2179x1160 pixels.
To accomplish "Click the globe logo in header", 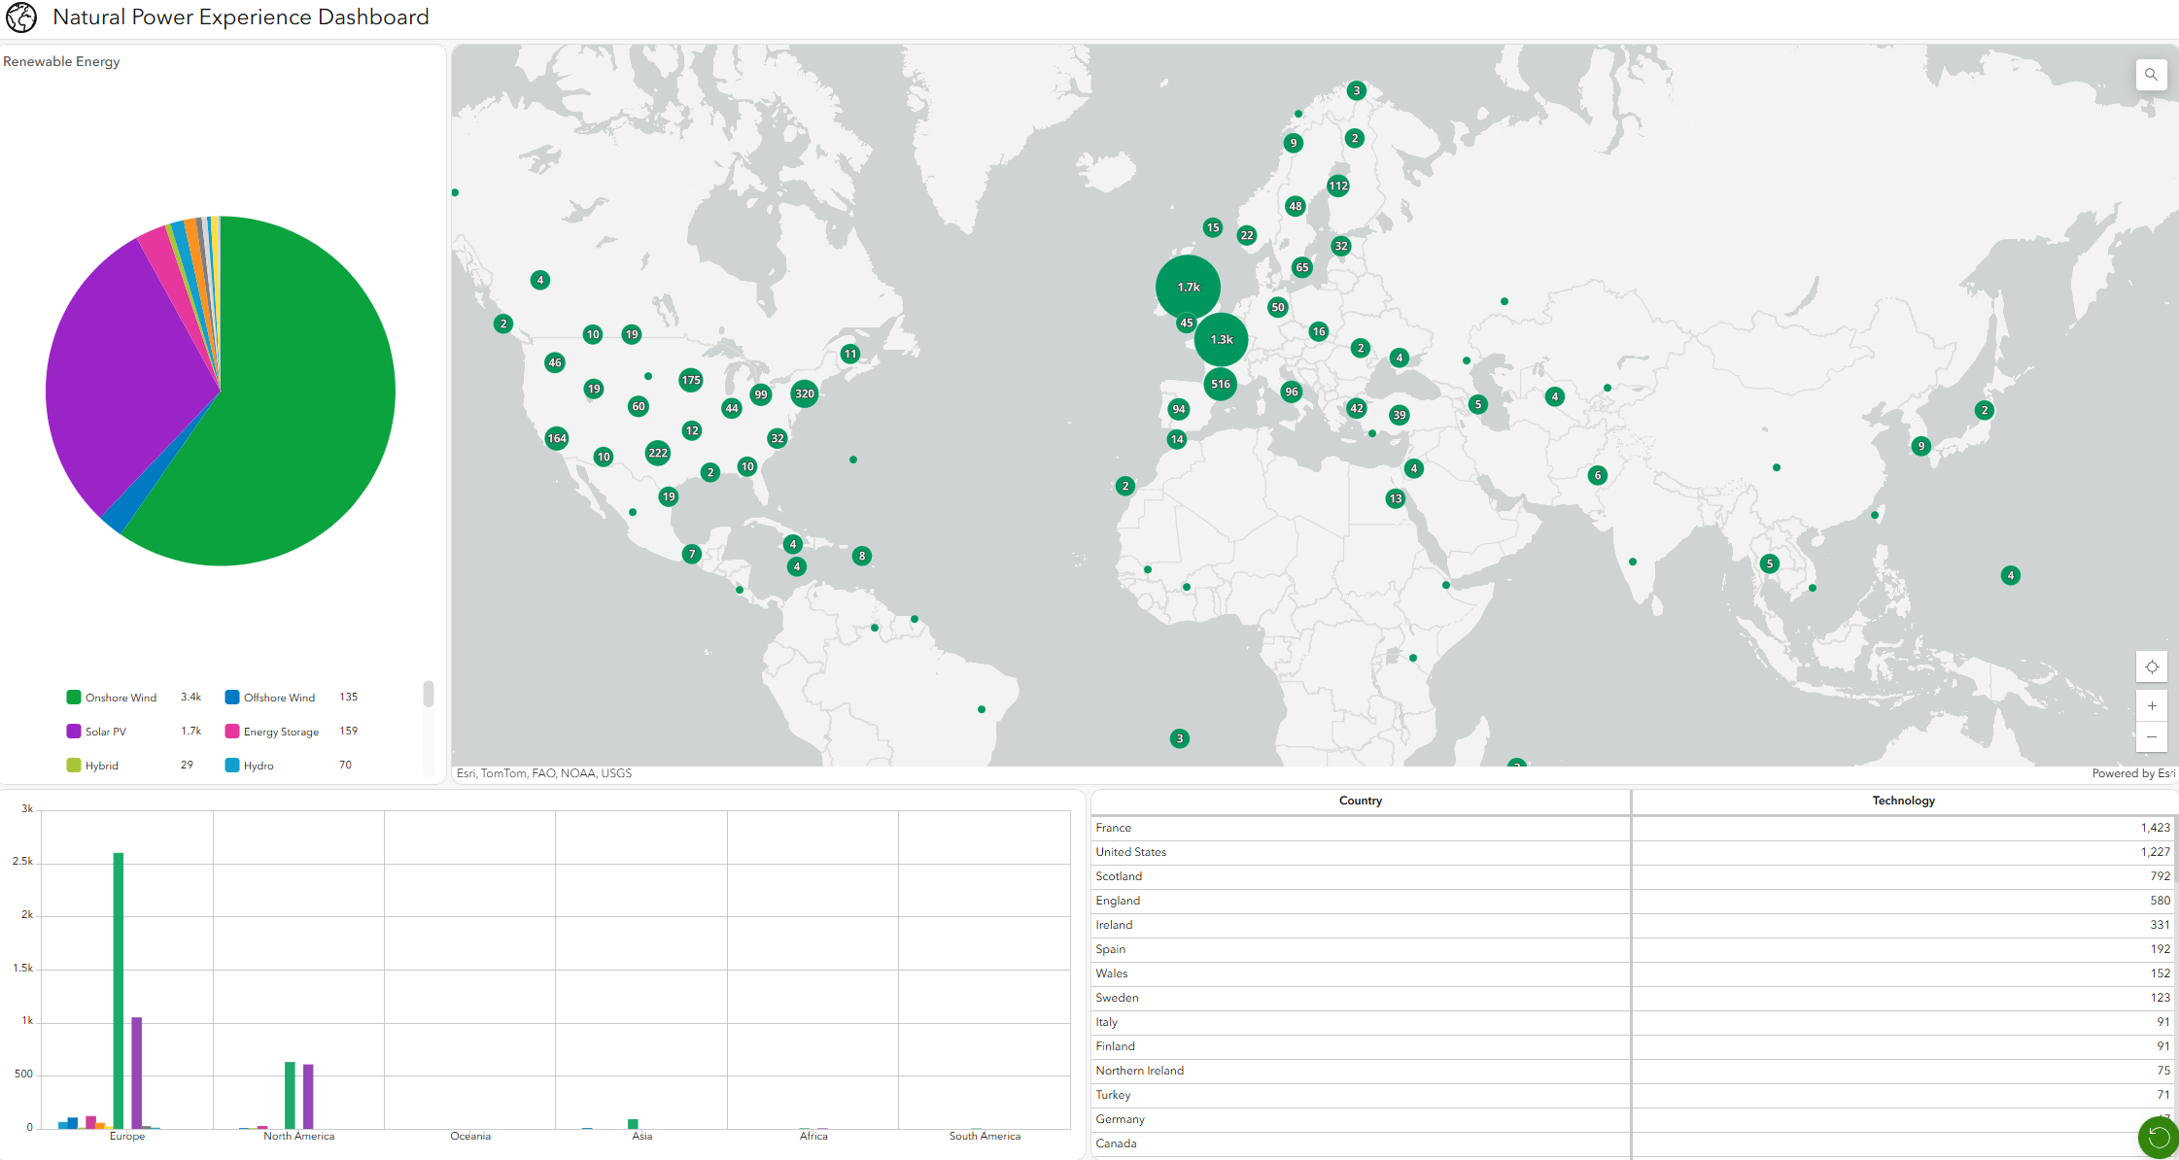I will 21,17.
